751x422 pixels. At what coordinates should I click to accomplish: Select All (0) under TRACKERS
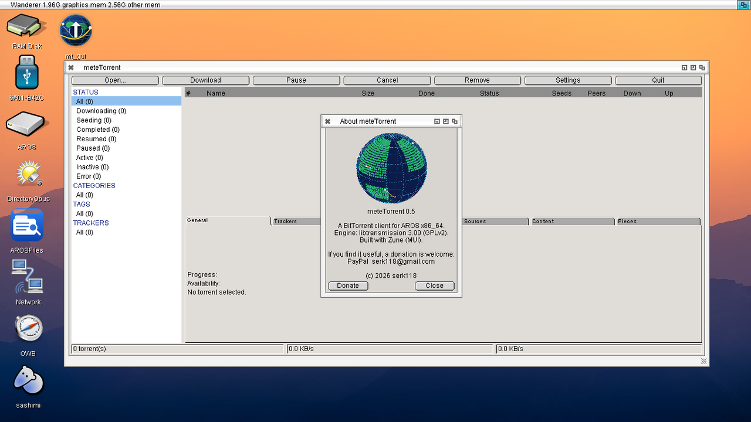[126, 233]
